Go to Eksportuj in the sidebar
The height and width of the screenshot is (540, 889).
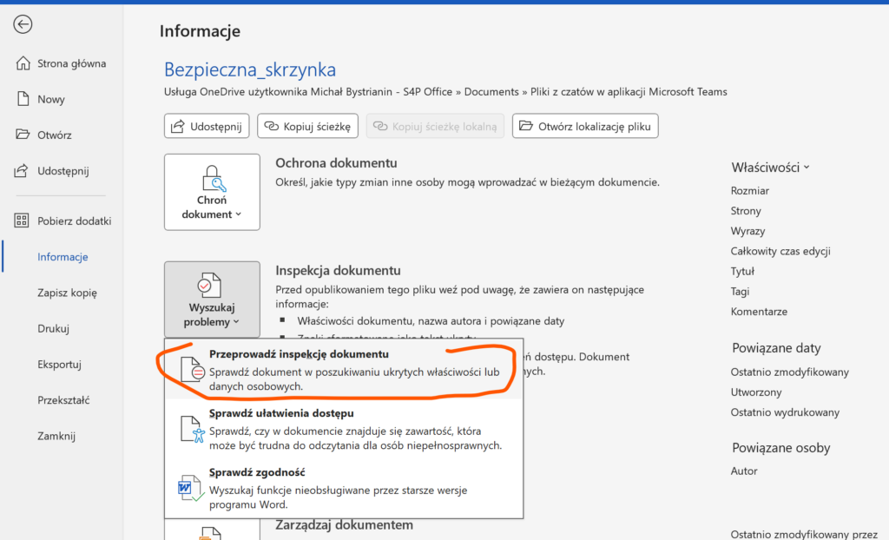click(x=59, y=364)
